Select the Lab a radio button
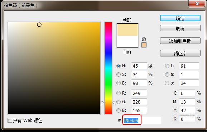Screen dimensions: 207x132 (x=167, y=74)
